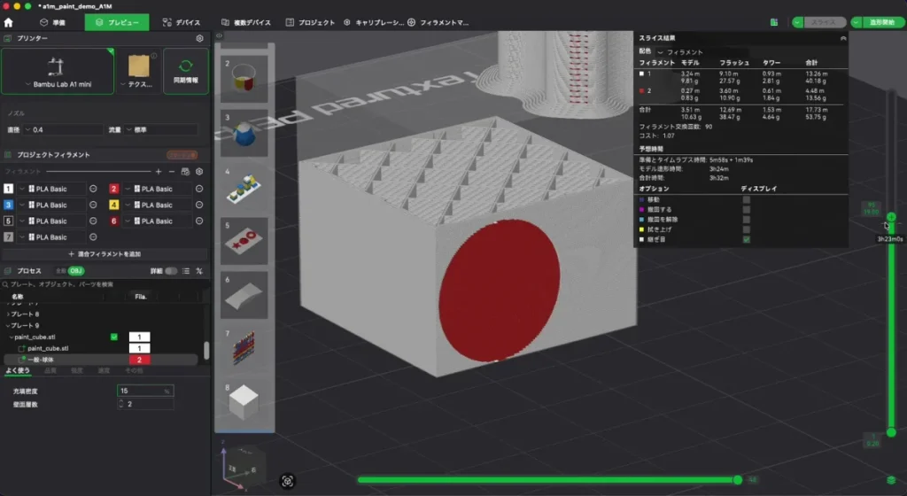The width and height of the screenshot is (907, 496).
Task: Open filament 1 PLA Basic dropdown
Action: click(x=51, y=189)
